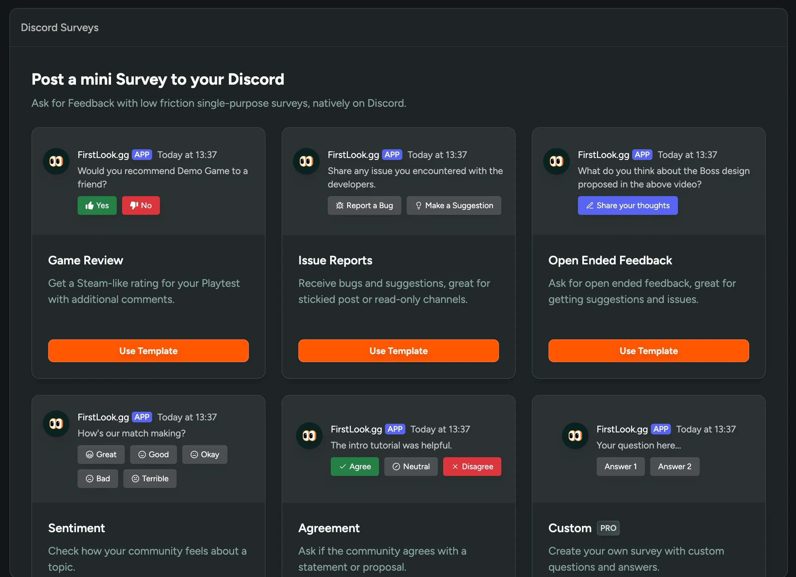Click the checkmark icon on the Agree button
796x577 pixels.
pyautogui.click(x=343, y=467)
